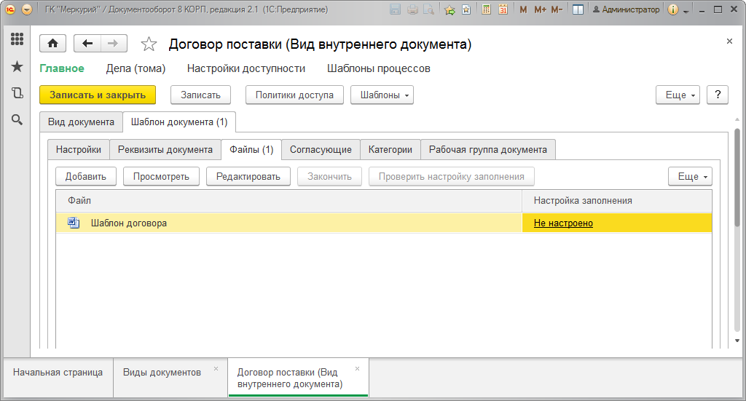Image resolution: width=746 pixels, height=401 pixels.
Task: Open the calculator icon in title bar
Action: [486, 9]
